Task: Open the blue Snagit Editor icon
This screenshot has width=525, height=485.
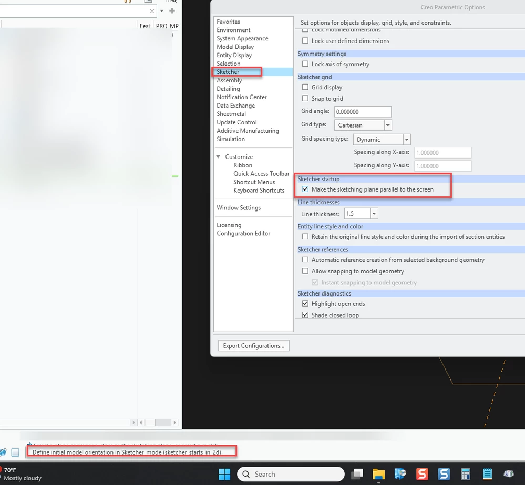Action: pos(444,474)
